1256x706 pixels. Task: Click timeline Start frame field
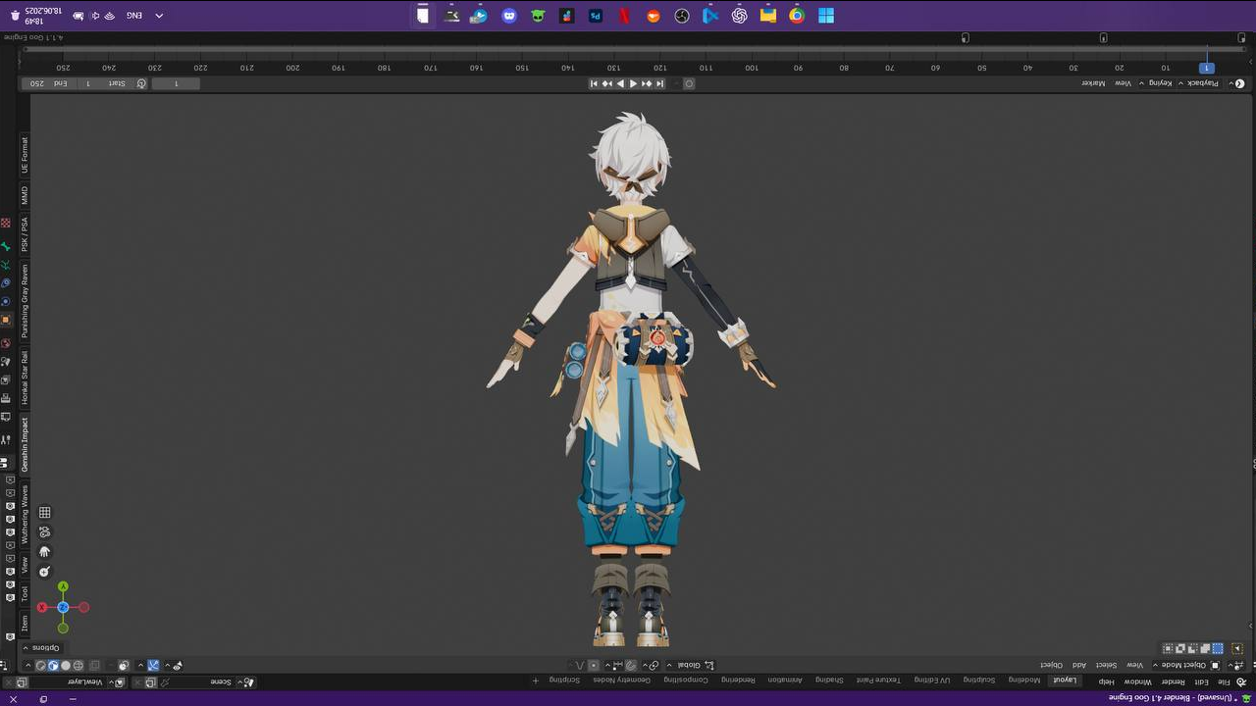105,83
